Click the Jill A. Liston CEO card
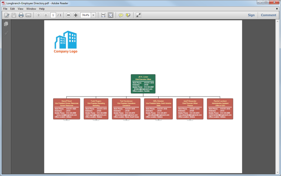281x176 pixels. coord(143,84)
